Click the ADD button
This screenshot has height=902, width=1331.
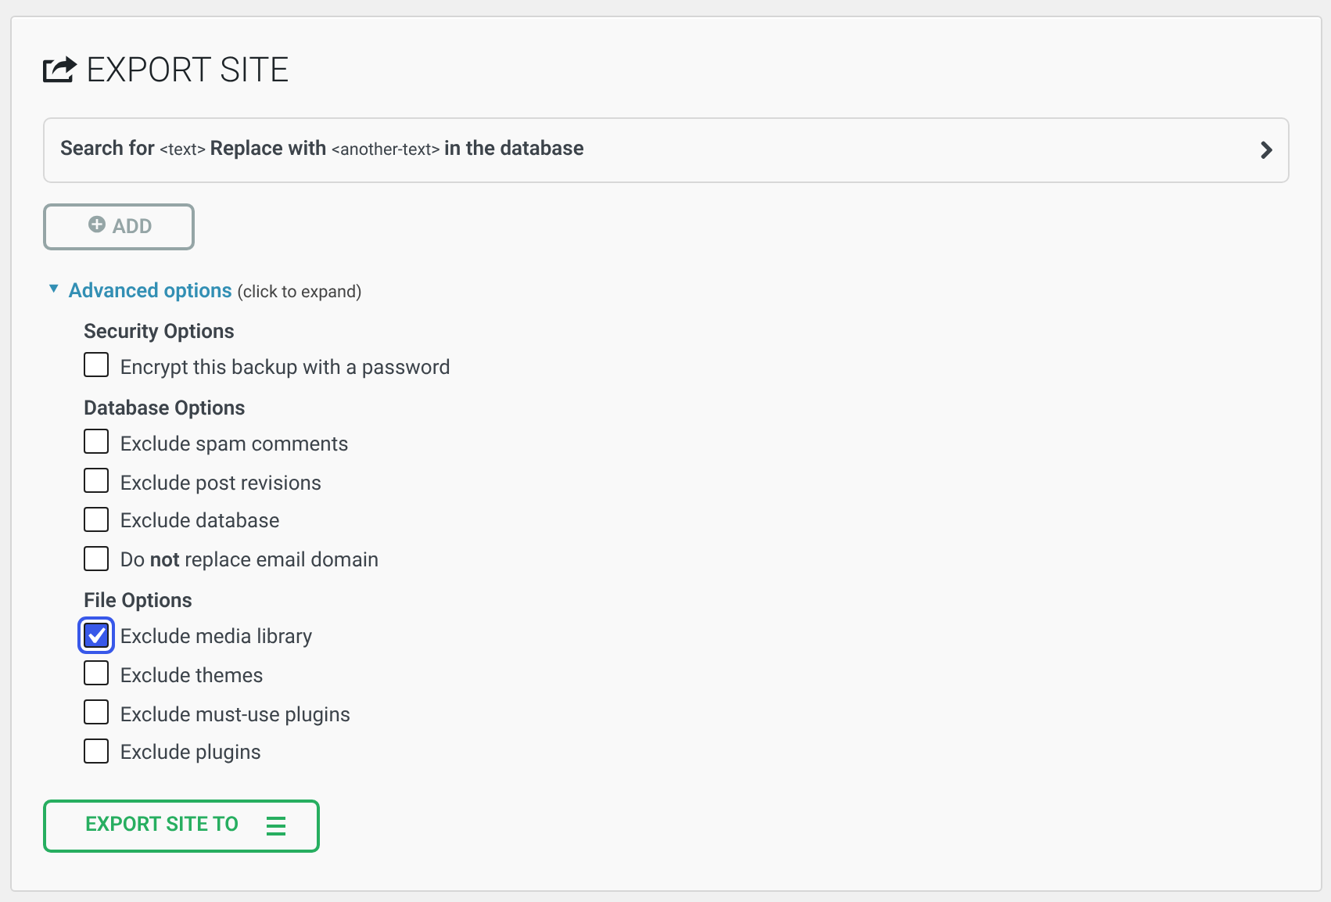[119, 227]
